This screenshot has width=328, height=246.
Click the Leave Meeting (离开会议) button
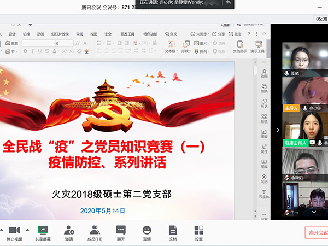click(317, 232)
